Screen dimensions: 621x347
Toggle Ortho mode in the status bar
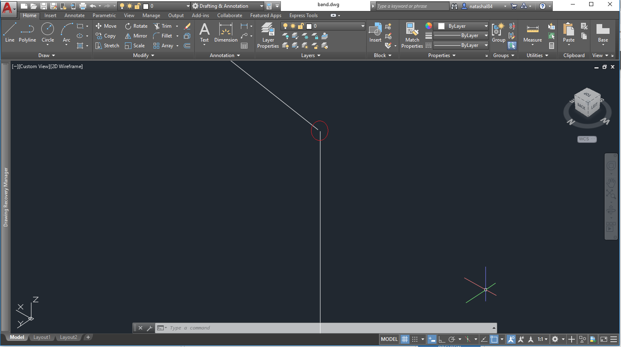pos(442,339)
